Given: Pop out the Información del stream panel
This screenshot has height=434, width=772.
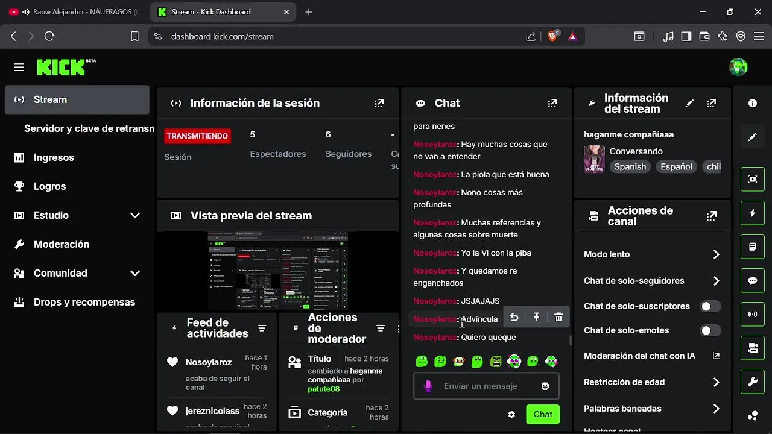Looking at the screenshot, I should [x=712, y=103].
